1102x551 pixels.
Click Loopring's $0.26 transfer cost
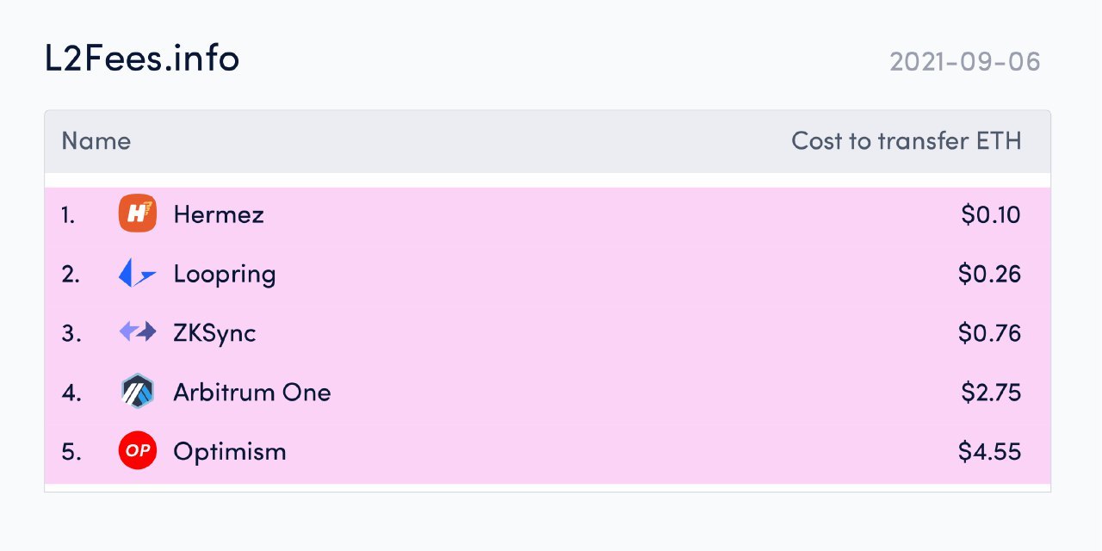click(990, 274)
